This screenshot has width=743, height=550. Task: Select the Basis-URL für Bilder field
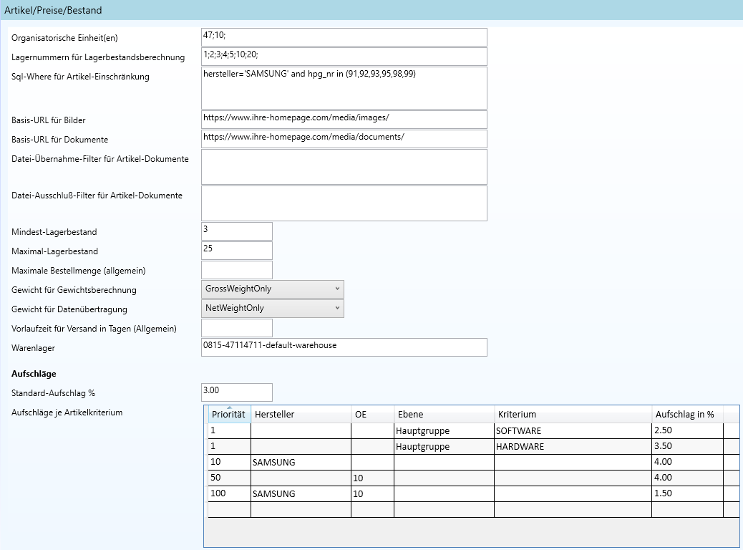[344, 120]
